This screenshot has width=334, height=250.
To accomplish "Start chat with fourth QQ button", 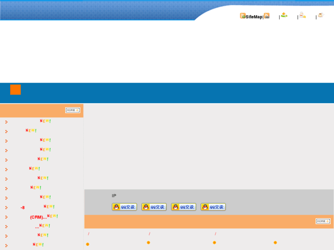I will (213, 207).
